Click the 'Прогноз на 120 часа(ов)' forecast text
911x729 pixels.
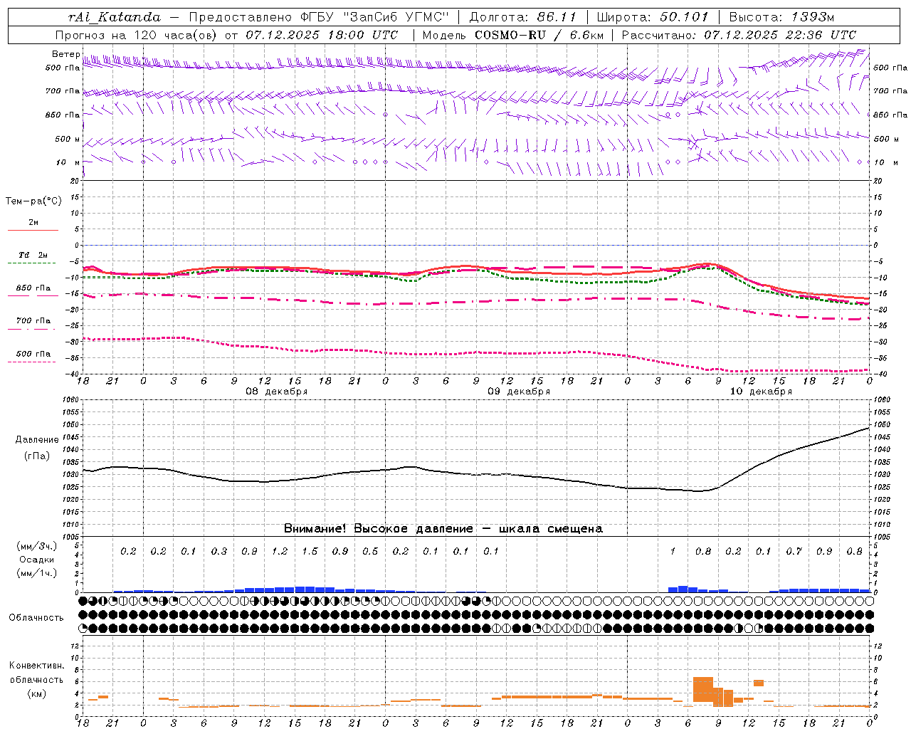(137, 35)
